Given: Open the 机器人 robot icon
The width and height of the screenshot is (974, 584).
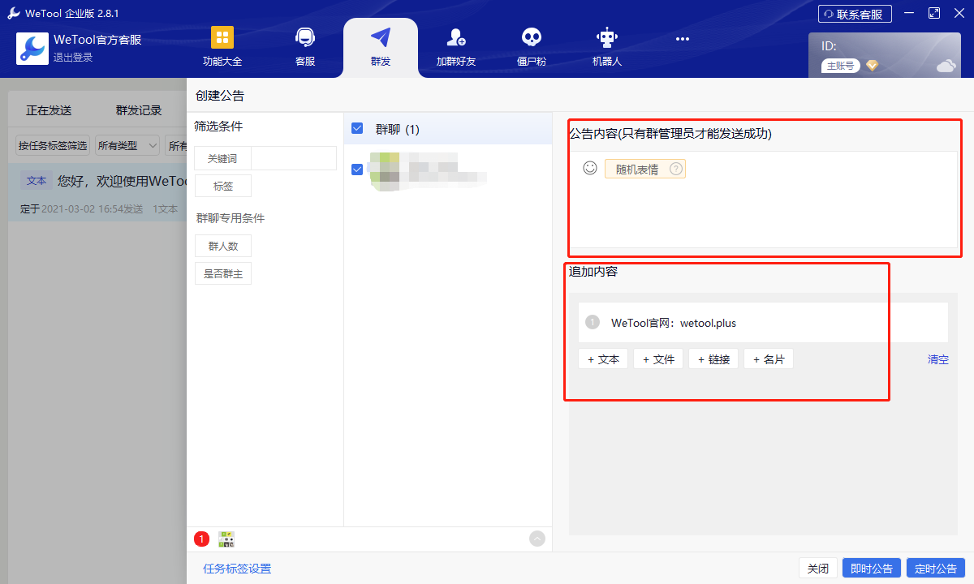Looking at the screenshot, I should [607, 37].
